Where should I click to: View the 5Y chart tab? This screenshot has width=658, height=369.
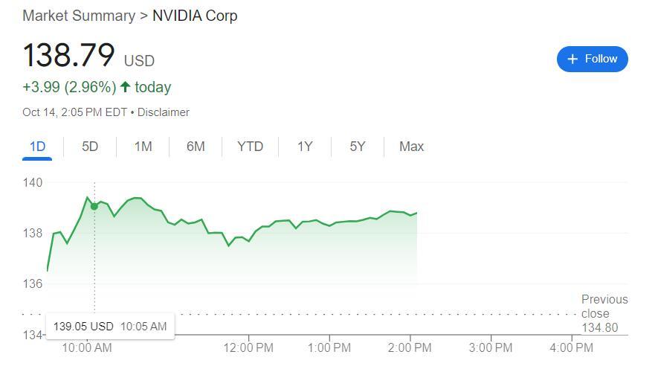point(358,147)
